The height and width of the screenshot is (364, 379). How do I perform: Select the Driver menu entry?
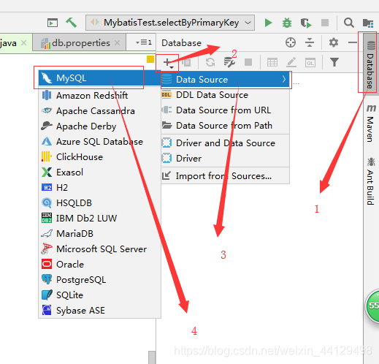(225, 159)
